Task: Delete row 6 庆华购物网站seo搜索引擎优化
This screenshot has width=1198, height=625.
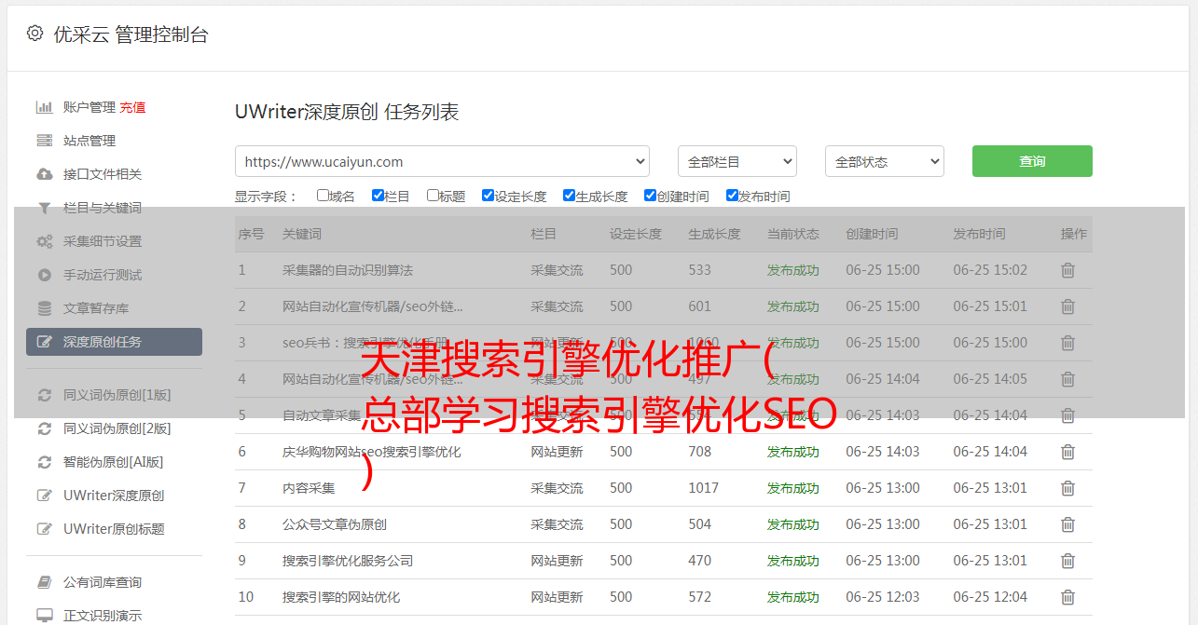Action: click(x=1067, y=452)
